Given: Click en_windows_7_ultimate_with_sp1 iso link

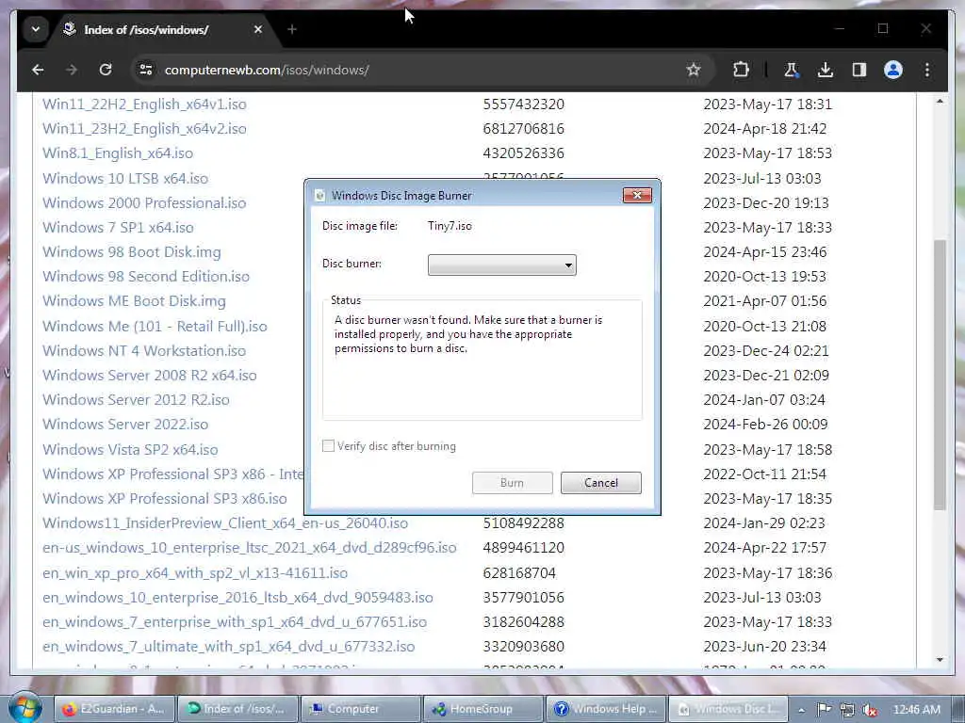Looking at the screenshot, I should (228, 647).
